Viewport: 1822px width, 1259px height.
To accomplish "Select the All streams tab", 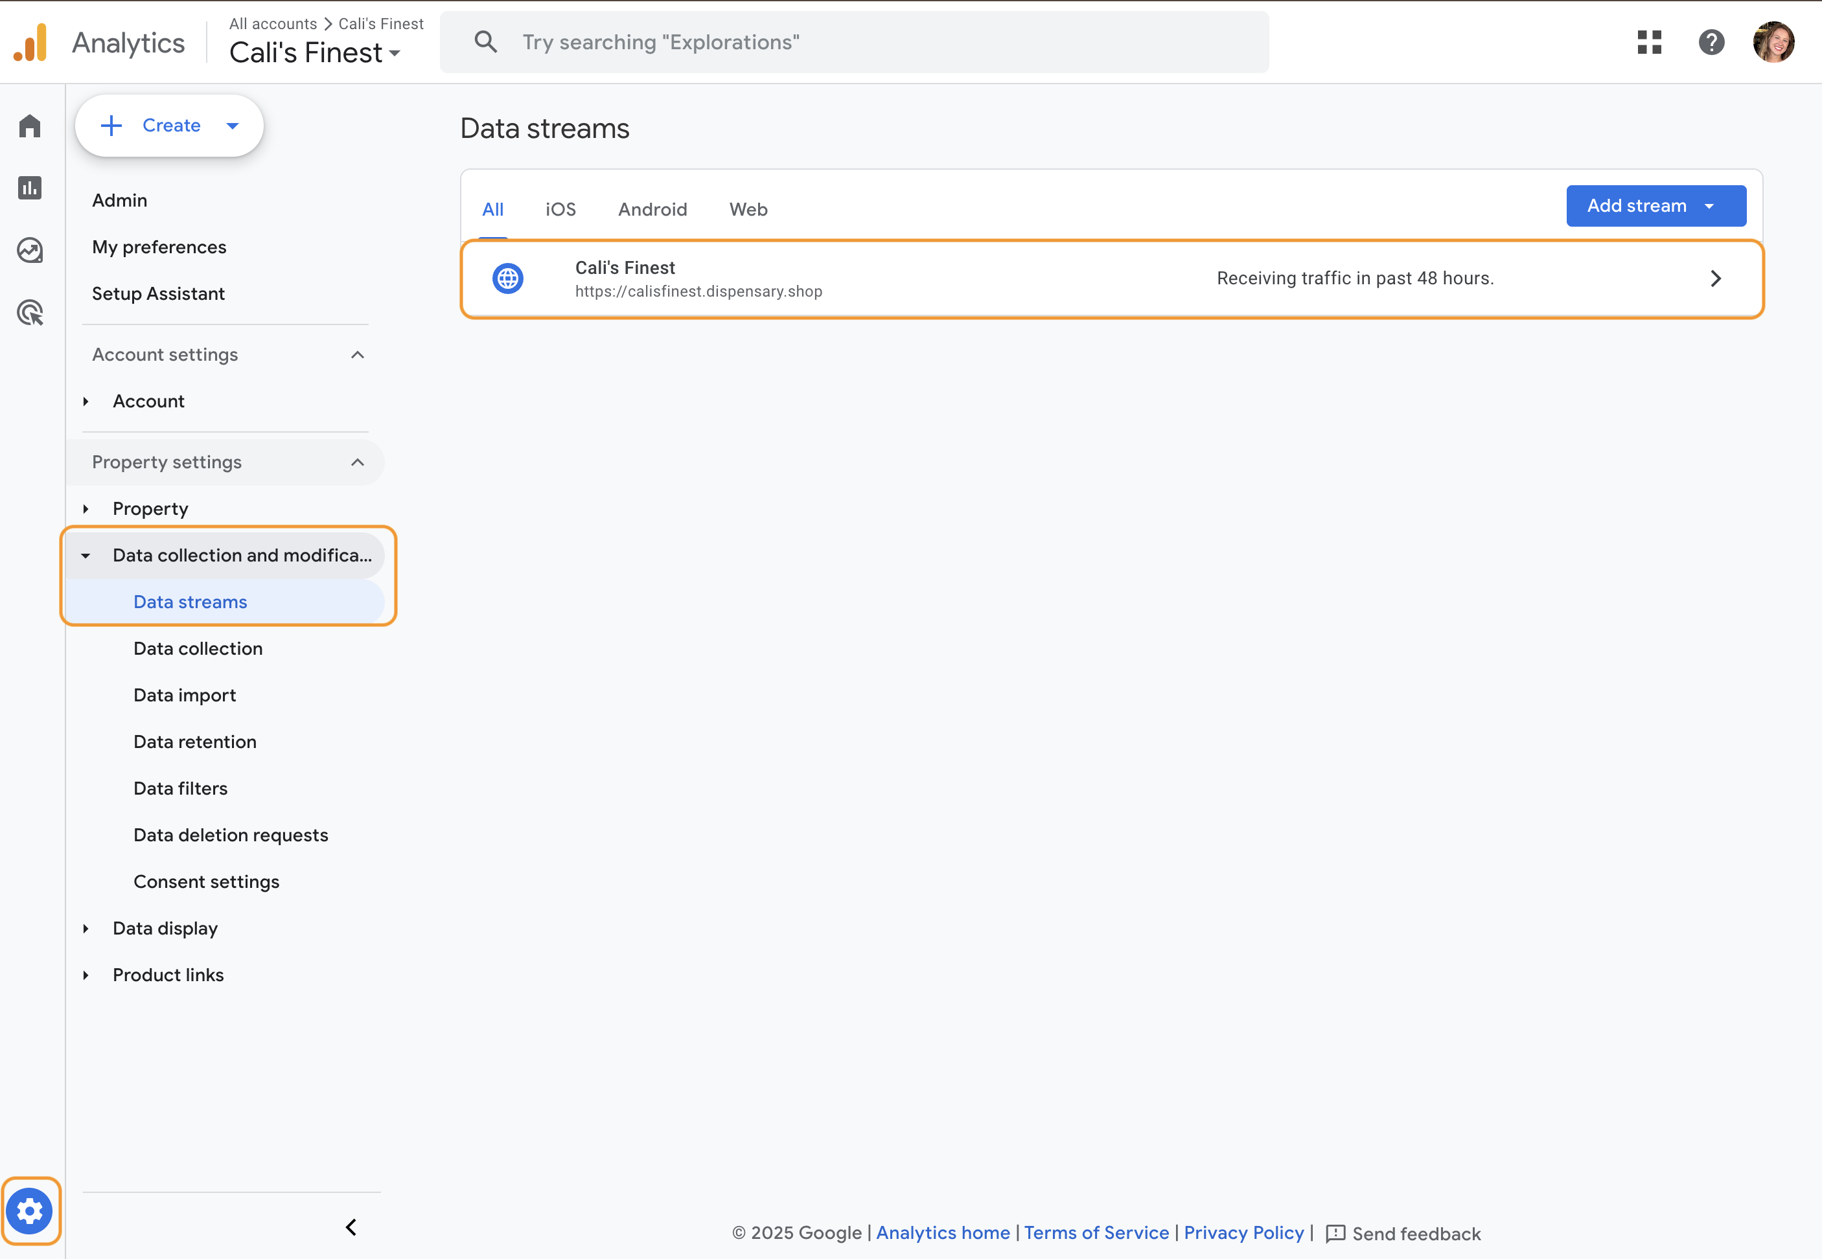I will click(493, 209).
